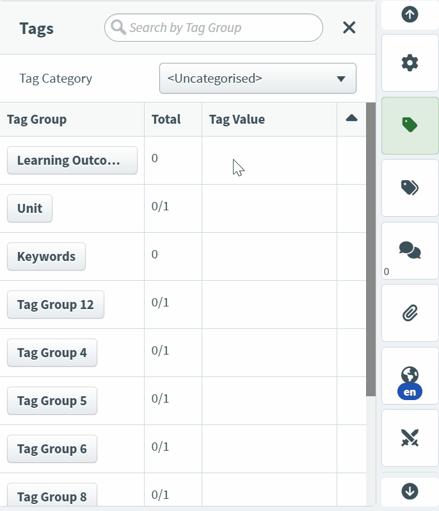Image resolution: width=439 pixels, height=511 pixels.
Task: Open the Learning Outcomes tag group
Action: (x=72, y=160)
